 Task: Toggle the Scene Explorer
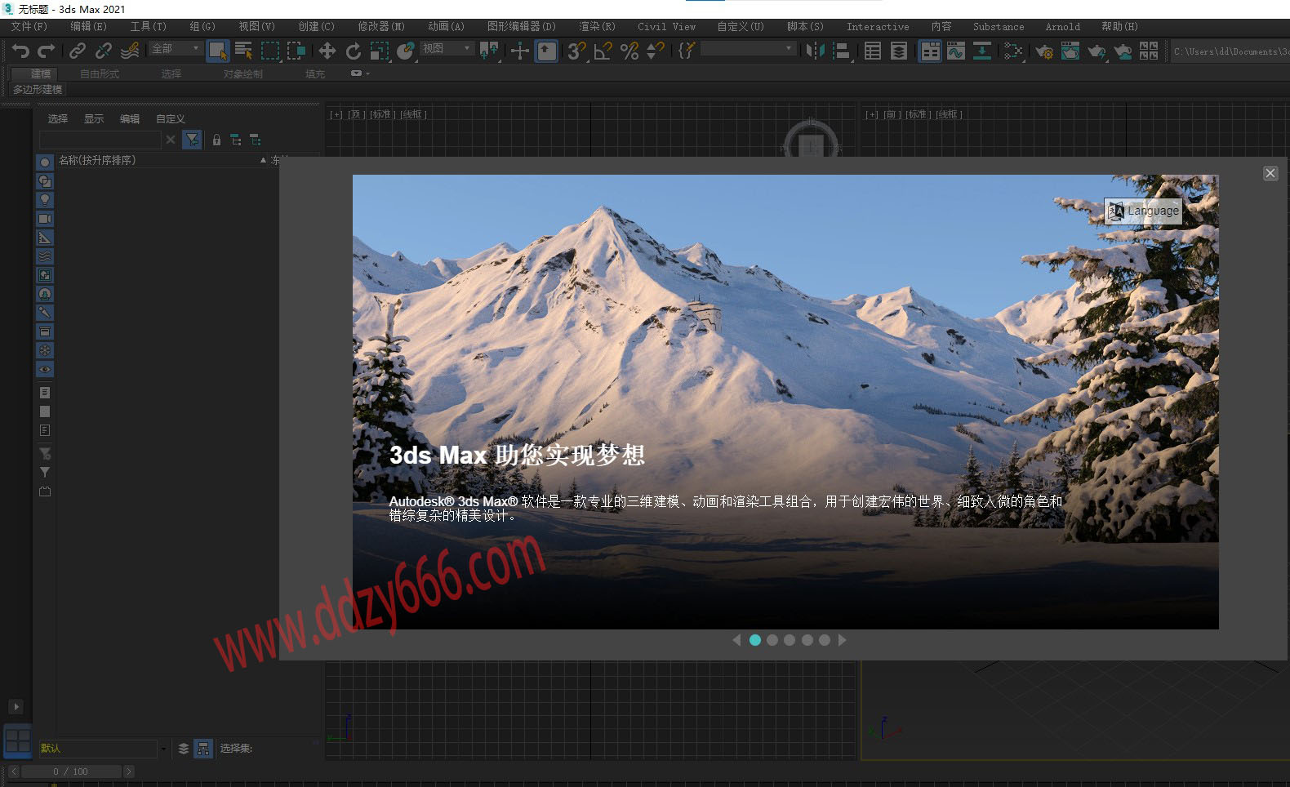tap(873, 51)
